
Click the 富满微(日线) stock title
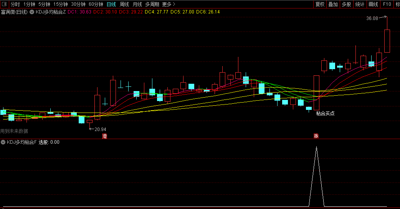coord(14,12)
